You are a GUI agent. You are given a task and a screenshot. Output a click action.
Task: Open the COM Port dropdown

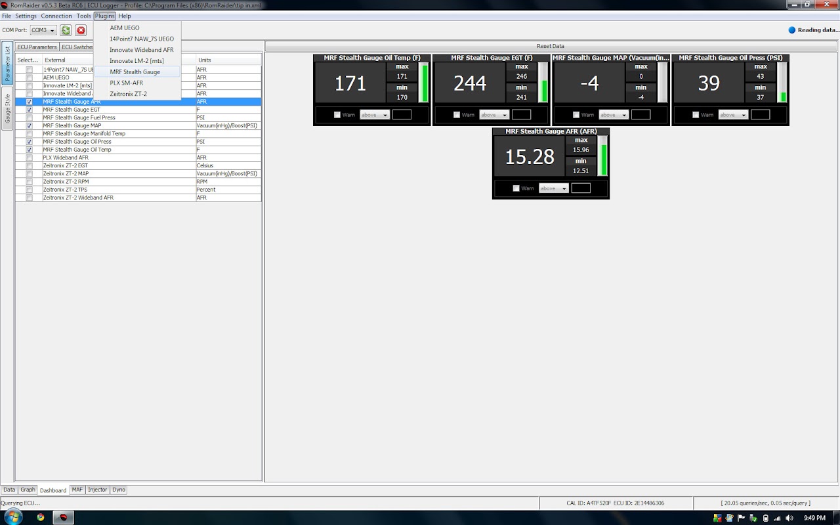(x=43, y=30)
